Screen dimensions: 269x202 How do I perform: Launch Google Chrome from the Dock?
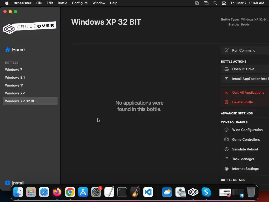(x=70, y=192)
